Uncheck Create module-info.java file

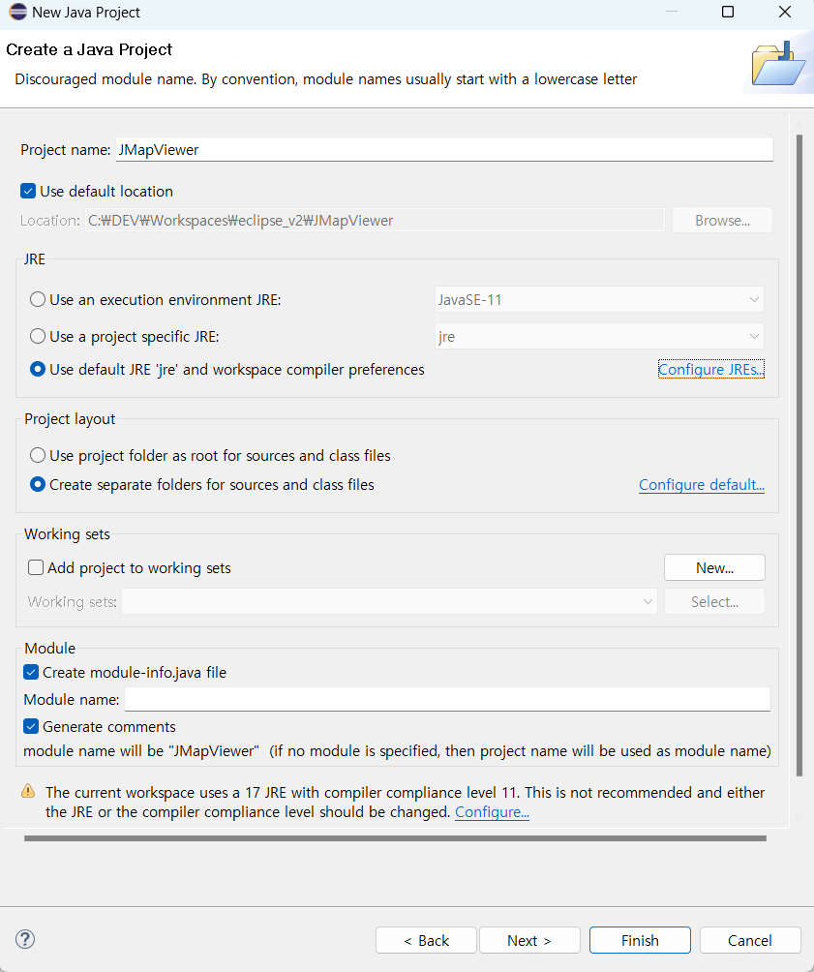(x=31, y=672)
